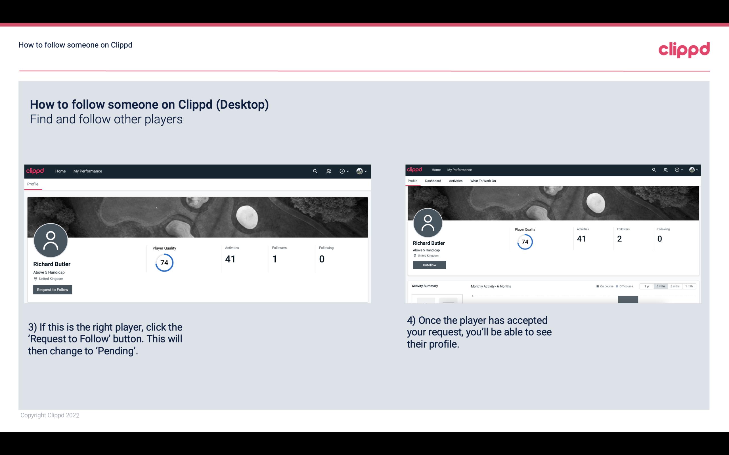
Task: Switch to the 'What To Work On' tab
Action: [x=483, y=181]
